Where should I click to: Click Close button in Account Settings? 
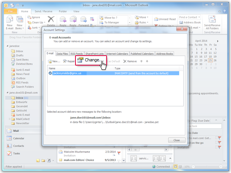[176, 140]
